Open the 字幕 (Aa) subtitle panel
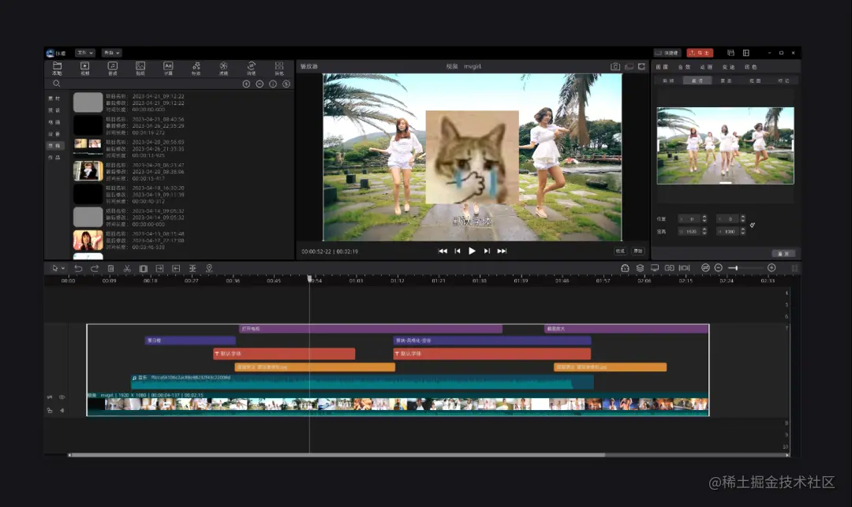852x507 pixels. click(168, 69)
